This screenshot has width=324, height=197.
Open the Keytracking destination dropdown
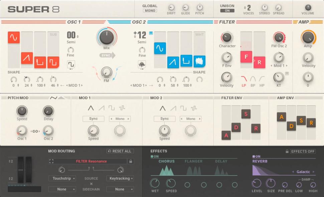tap(120, 178)
